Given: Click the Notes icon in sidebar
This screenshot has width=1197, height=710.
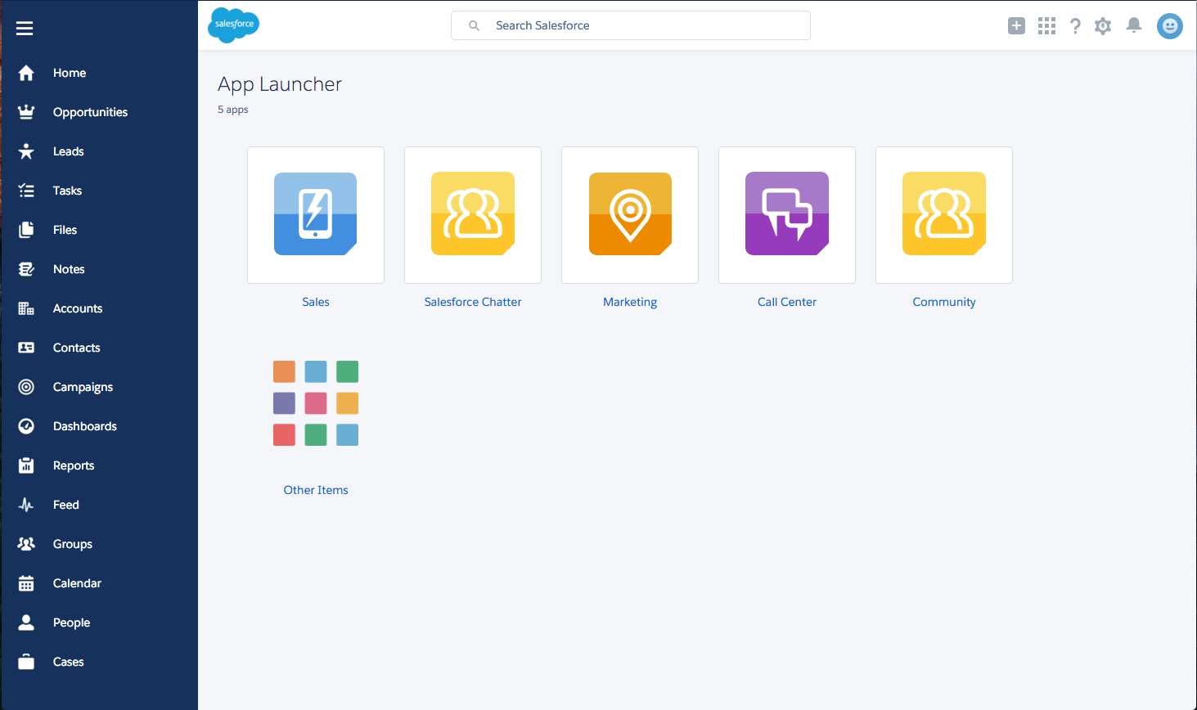Looking at the screenshot, I should tap(26, 269).
